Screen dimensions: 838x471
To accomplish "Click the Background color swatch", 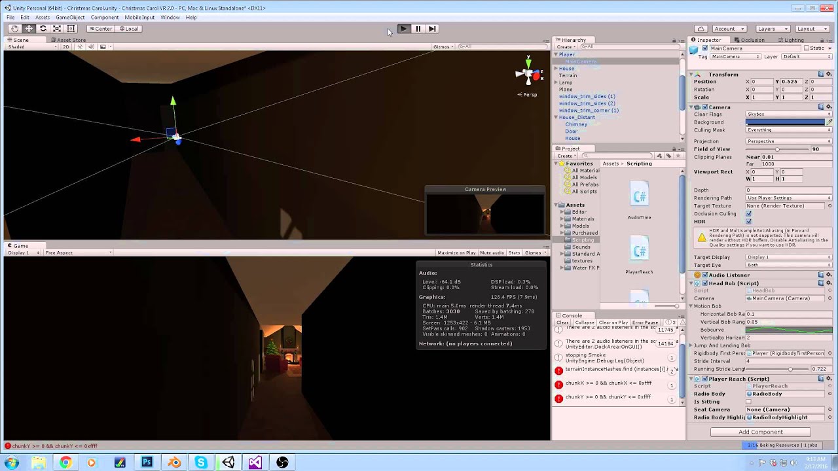I will tap(785, 122).
